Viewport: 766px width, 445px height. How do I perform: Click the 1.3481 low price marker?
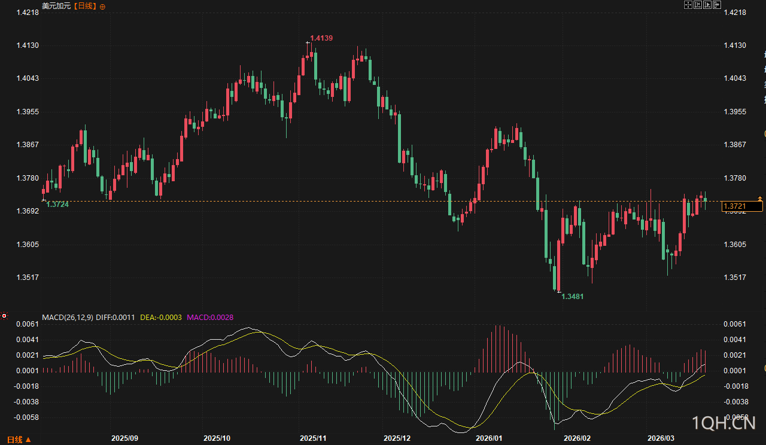572,297
